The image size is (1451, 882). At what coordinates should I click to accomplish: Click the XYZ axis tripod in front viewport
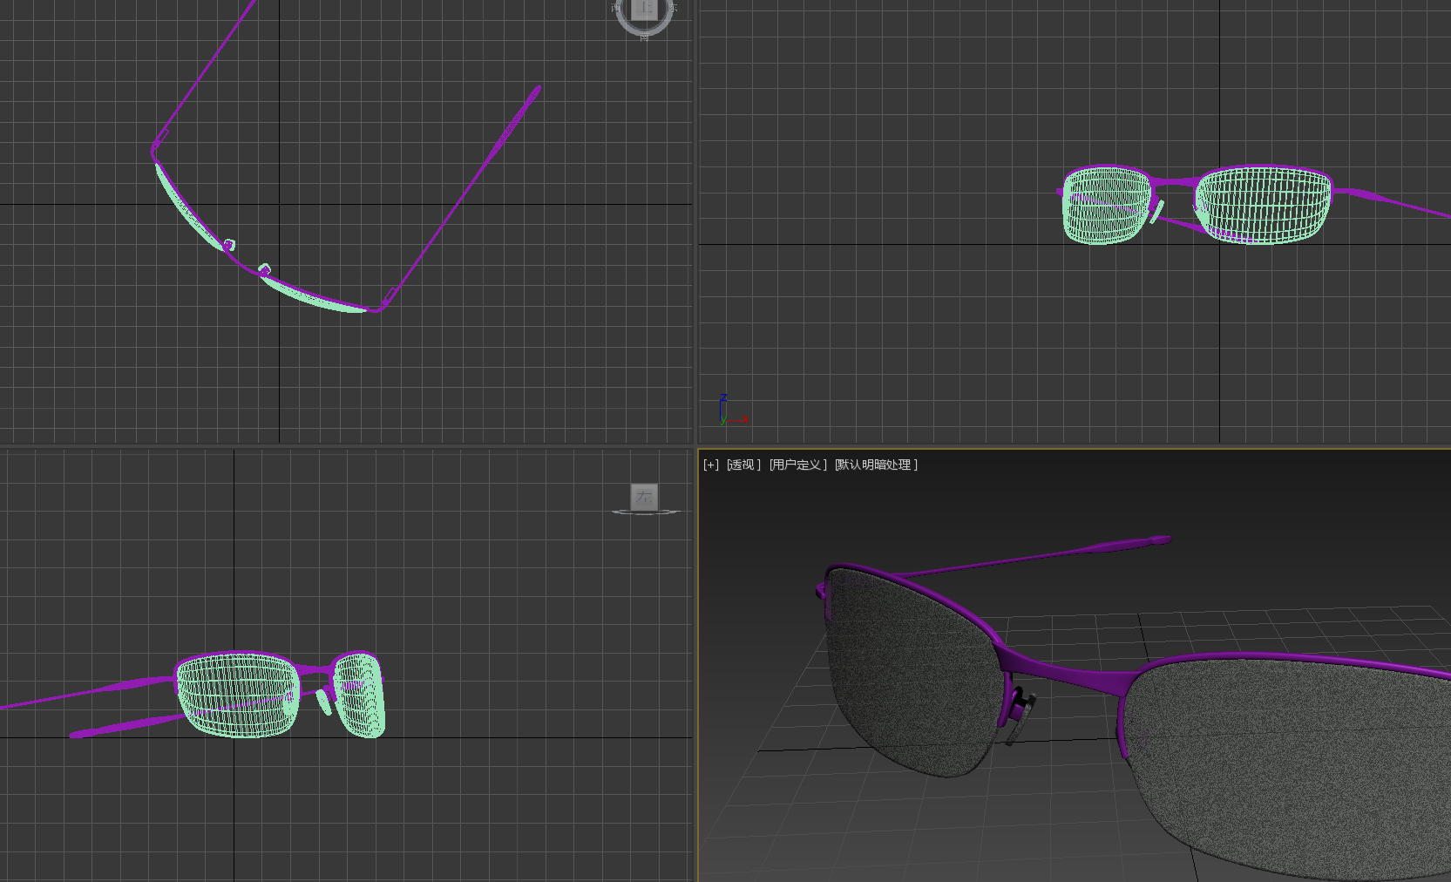733,410
